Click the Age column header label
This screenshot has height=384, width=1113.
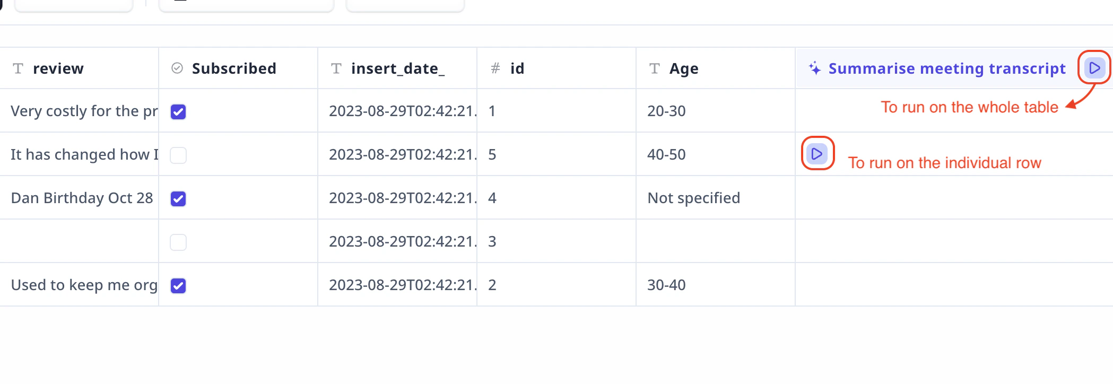(x=684, y=68)
